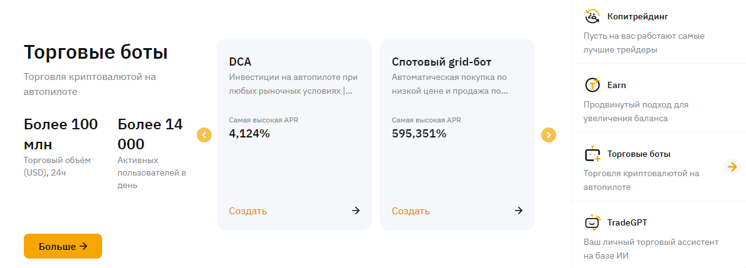
Task: Click the orange arrow next to Торговые боты
Action: [731, 167]
